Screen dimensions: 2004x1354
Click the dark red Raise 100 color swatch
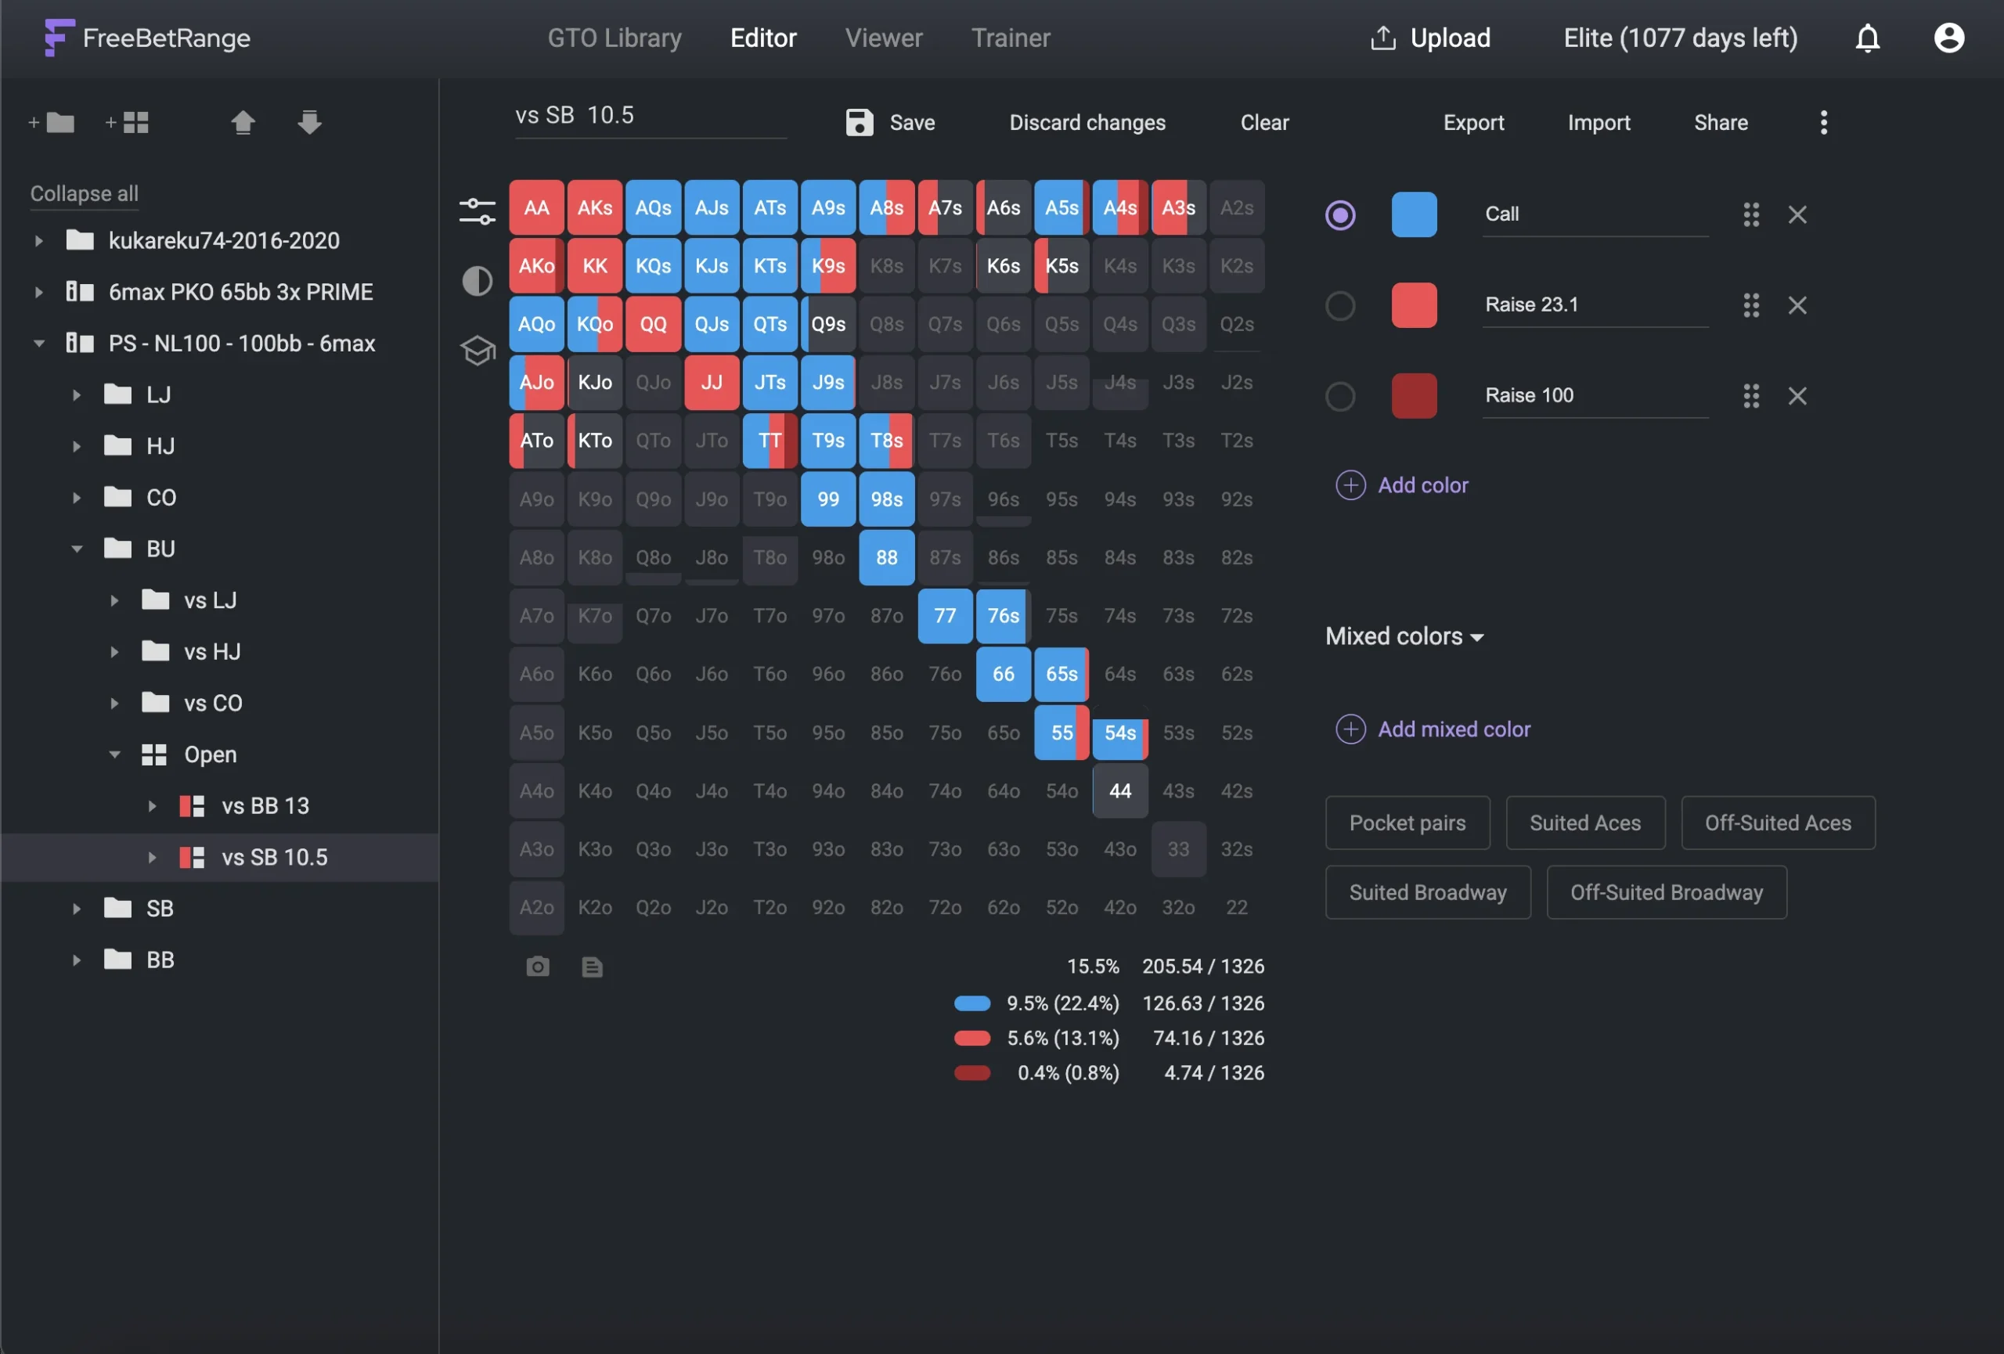tap(1413, 397)
